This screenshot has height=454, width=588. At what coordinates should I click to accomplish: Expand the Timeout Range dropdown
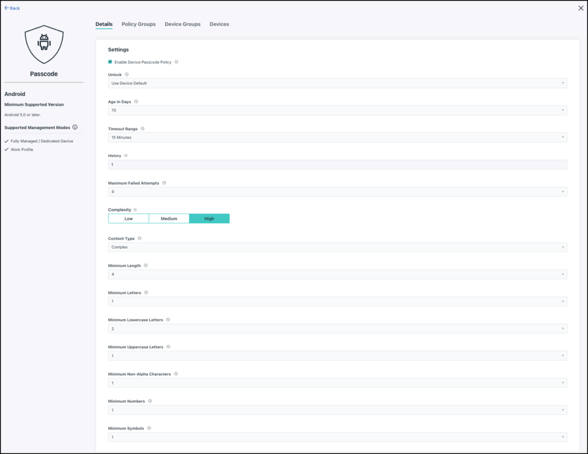click(337, 138)
